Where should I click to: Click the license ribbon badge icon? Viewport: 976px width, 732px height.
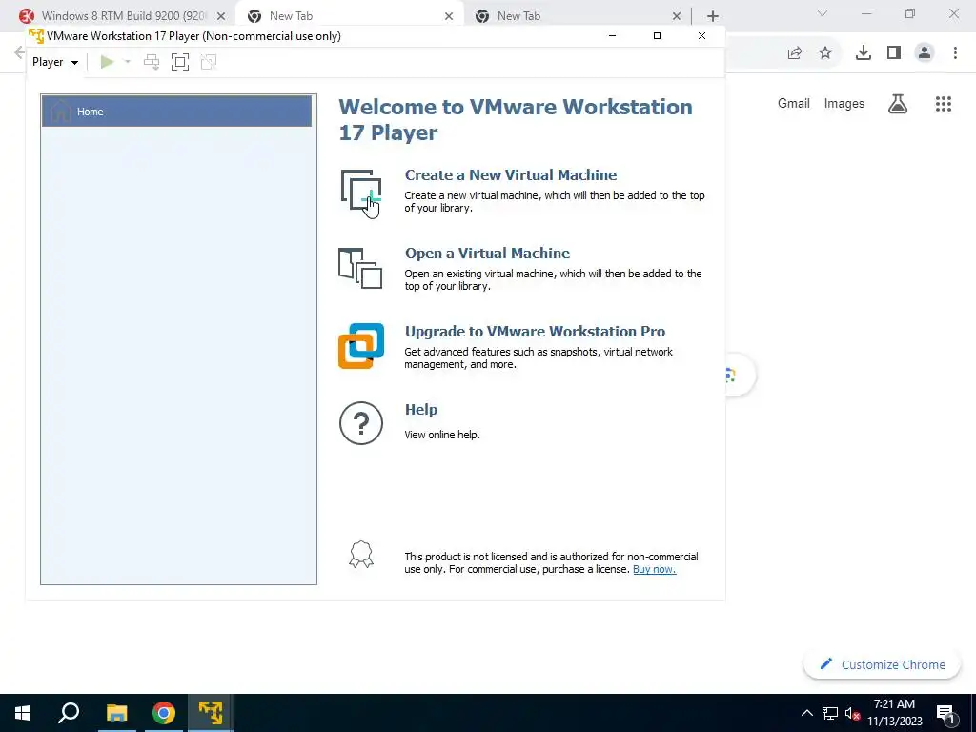(361, 554)
